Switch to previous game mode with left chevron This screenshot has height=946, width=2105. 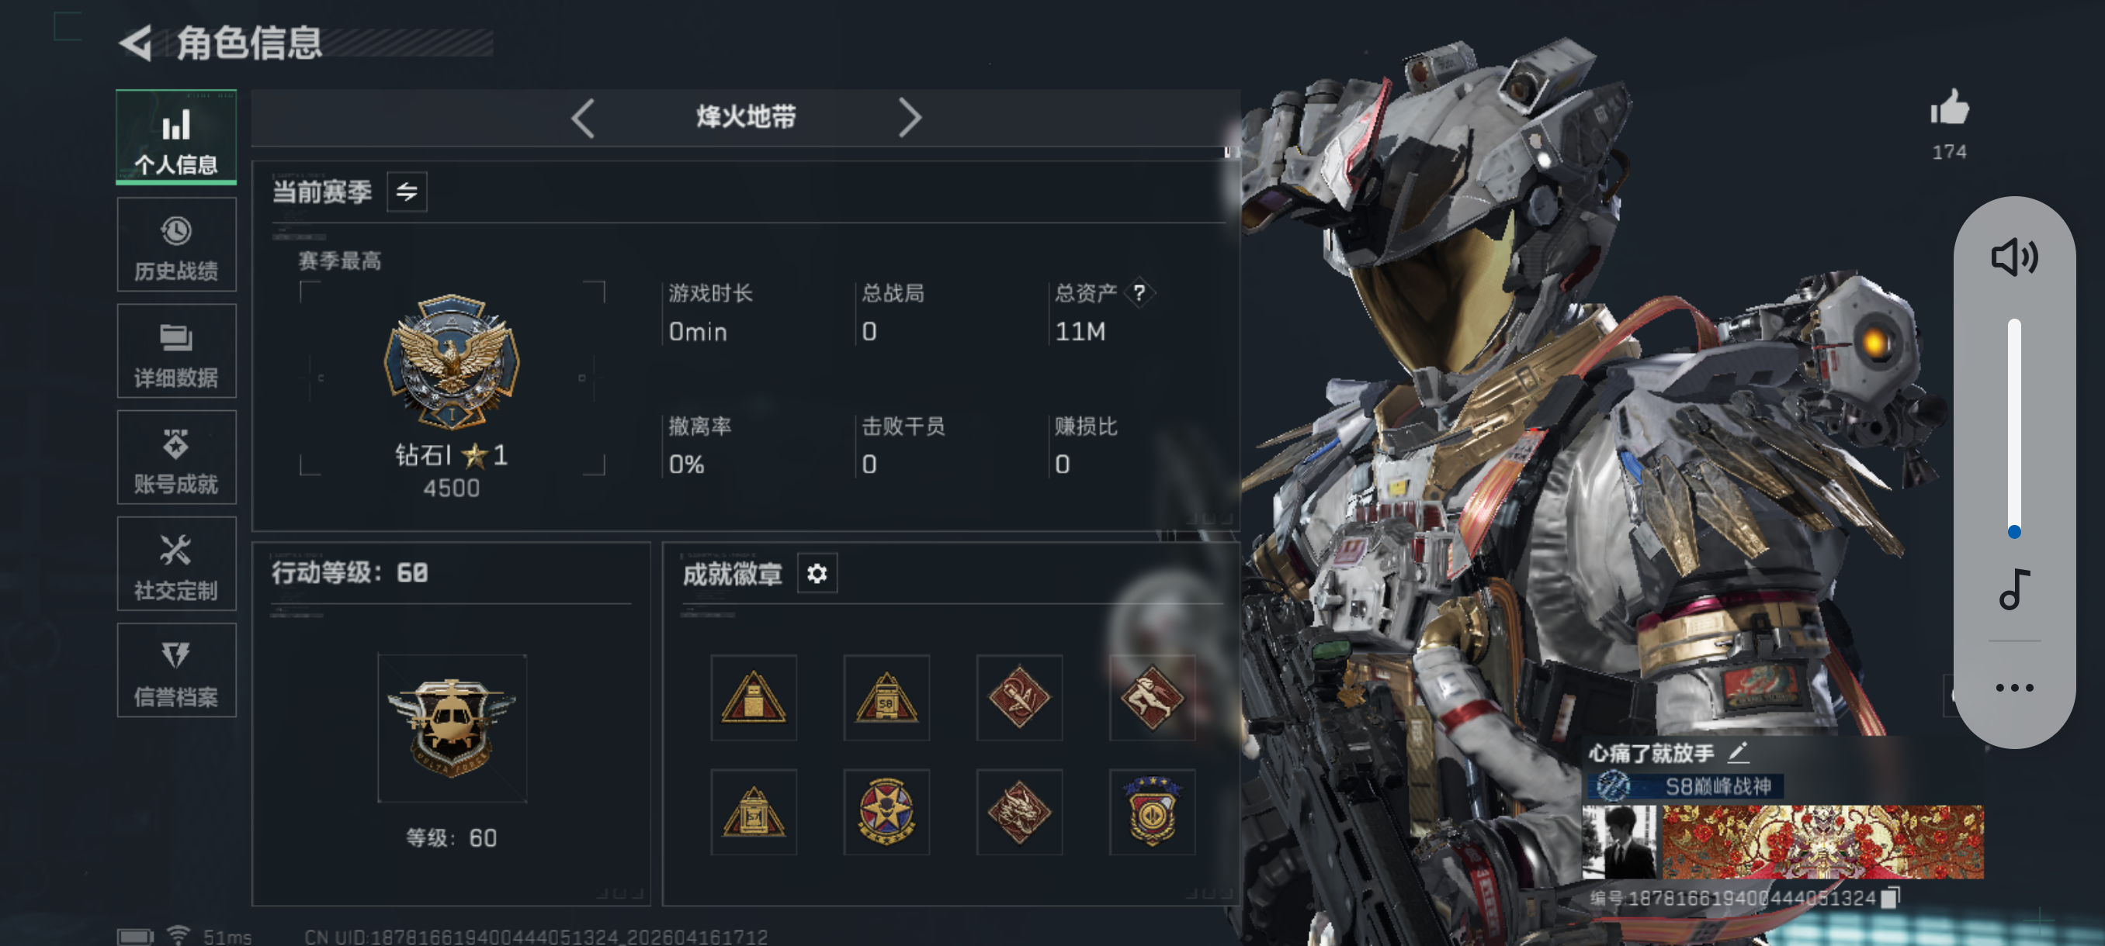coord(583,119)
